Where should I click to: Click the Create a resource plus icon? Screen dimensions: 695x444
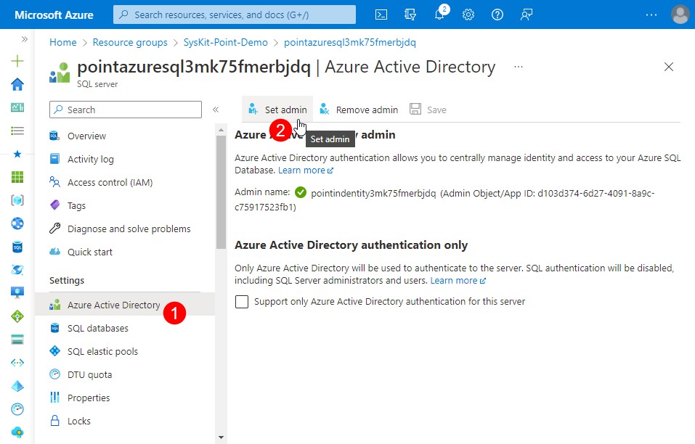click(17, 61)
